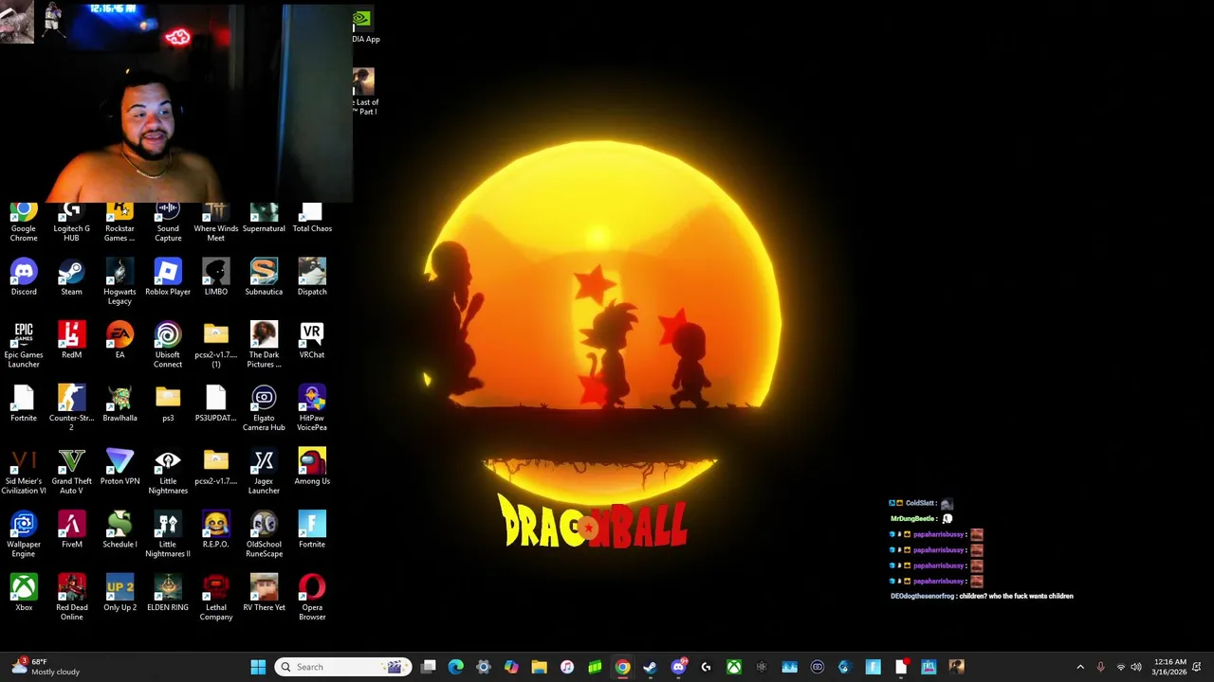Open Task View from the taskbar
1214x682 pixels.
429,667
